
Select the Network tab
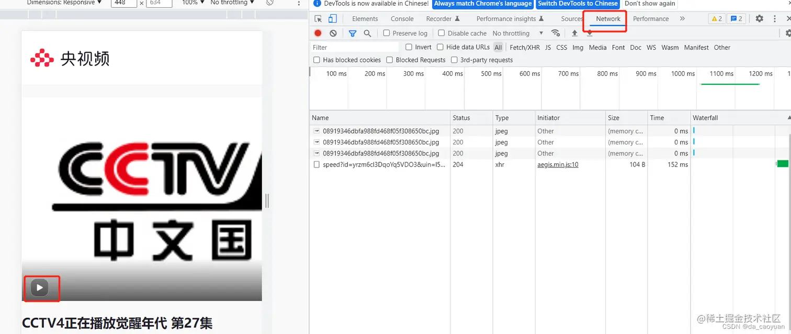608,19
